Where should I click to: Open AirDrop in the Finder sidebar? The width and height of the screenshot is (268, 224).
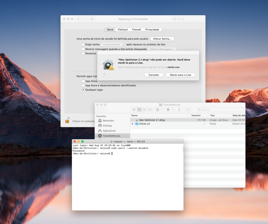(107, 126)
